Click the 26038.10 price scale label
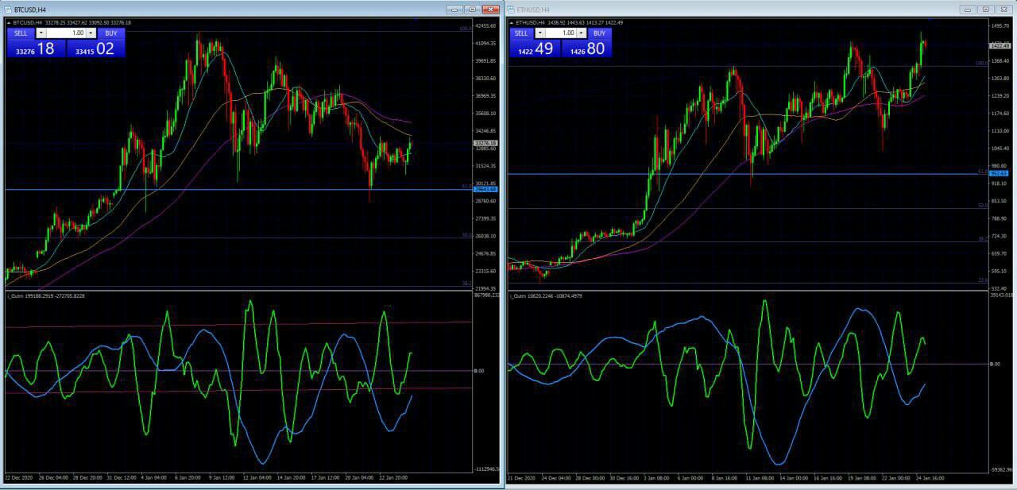The height and width of the screenshot is (490, 1017). (485, 236)
